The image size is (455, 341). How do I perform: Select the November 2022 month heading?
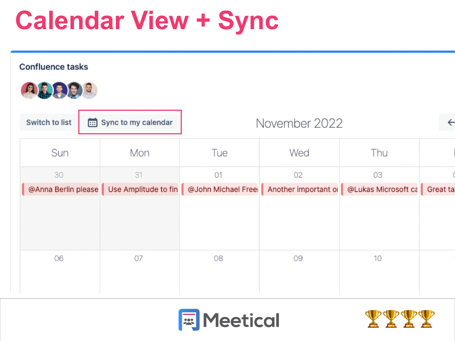pos(299,123)
